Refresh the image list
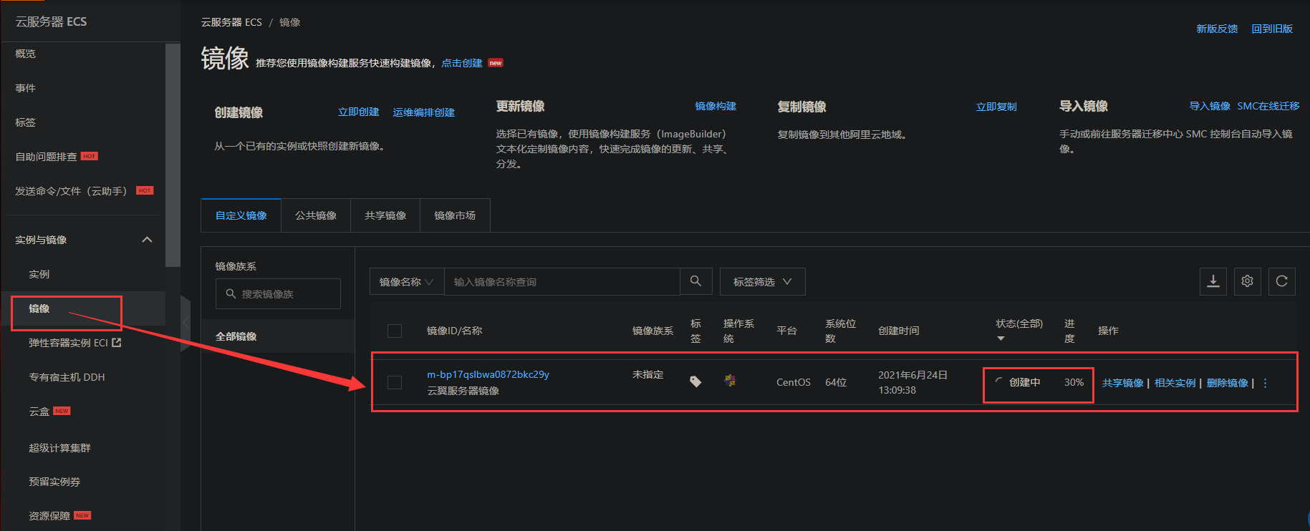1310x531 pixels. coord(1281,281)
